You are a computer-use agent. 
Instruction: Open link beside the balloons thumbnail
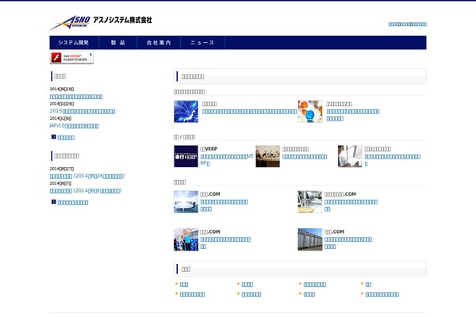353,115
